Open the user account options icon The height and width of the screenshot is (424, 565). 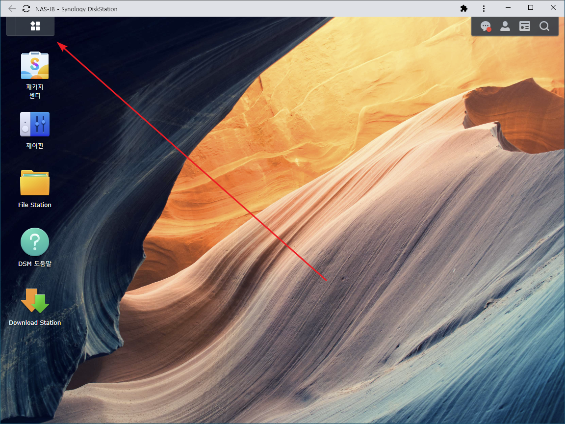click(505, 26)
